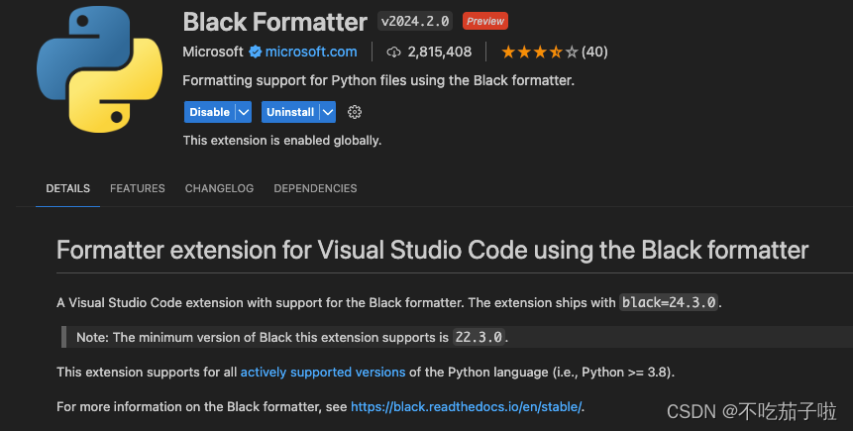This screenshot has height=431, width=853.
Task: Click the Microsoft publisher name
Action: 213,52
